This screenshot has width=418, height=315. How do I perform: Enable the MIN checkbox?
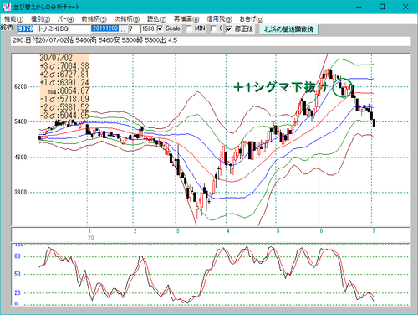[189, 28]
